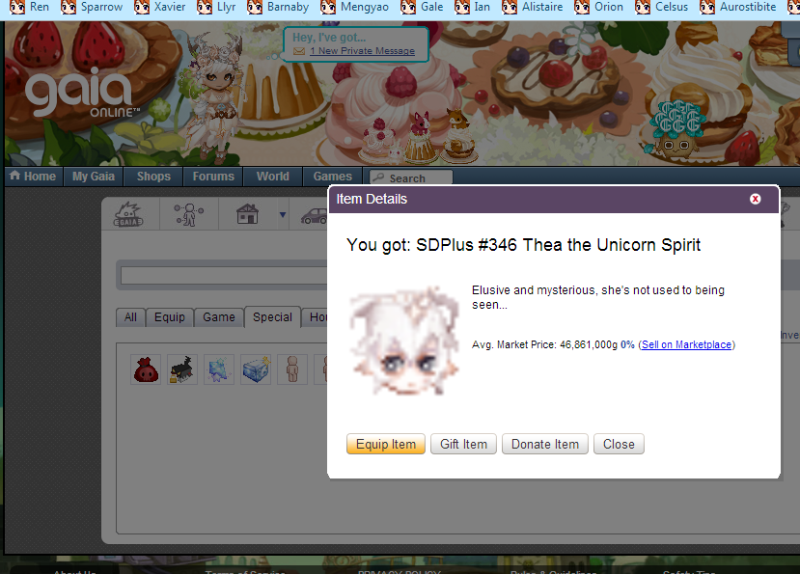Image resolution: width=800 pixels, height=574 pixels.
Task: Open Celsus's friend avatar in top bar
Action: (x=643, y=7)
